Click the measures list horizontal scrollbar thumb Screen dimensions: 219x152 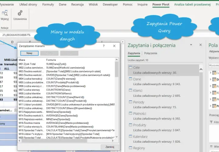point(54,141)
